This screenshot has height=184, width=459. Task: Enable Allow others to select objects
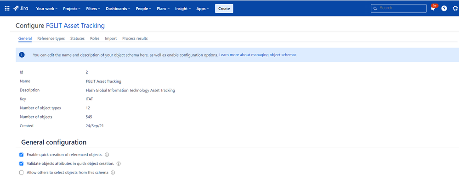22,173
